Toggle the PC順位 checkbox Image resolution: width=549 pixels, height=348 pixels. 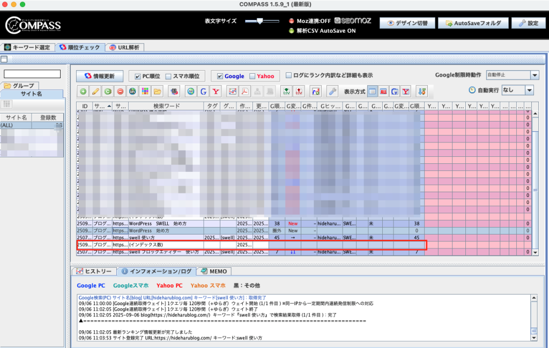pos(138,76)
